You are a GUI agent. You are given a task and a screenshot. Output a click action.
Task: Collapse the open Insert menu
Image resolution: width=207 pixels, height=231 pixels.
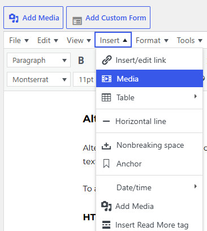(113, 40)
